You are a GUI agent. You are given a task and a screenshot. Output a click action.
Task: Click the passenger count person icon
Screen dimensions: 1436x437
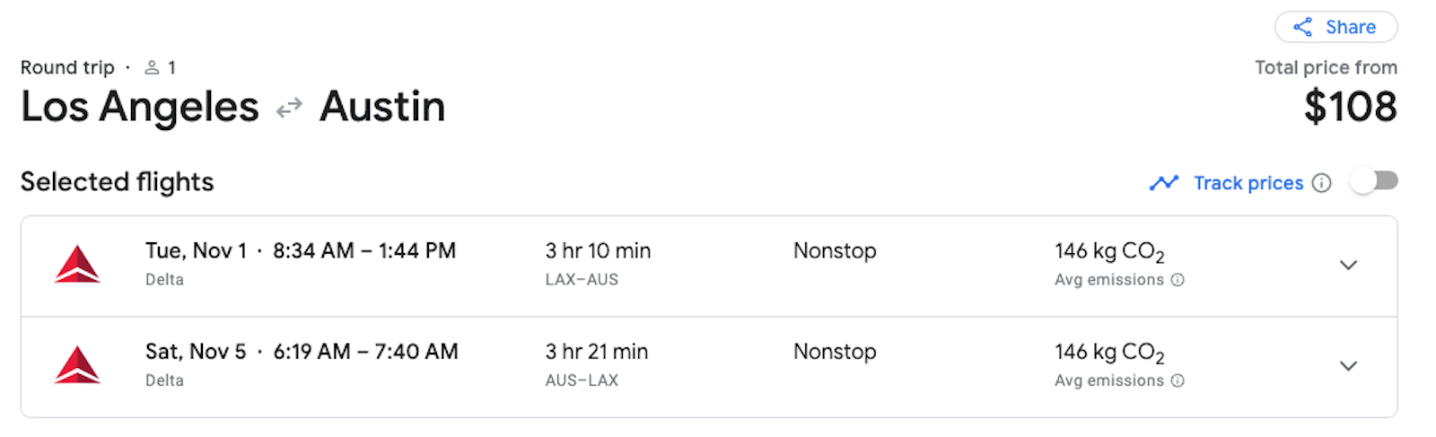[x=152, y=67]
